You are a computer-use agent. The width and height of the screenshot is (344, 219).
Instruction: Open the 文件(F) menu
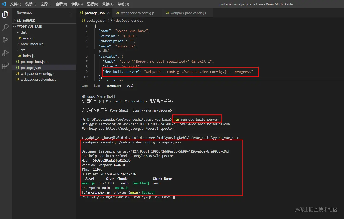(16, 4)
